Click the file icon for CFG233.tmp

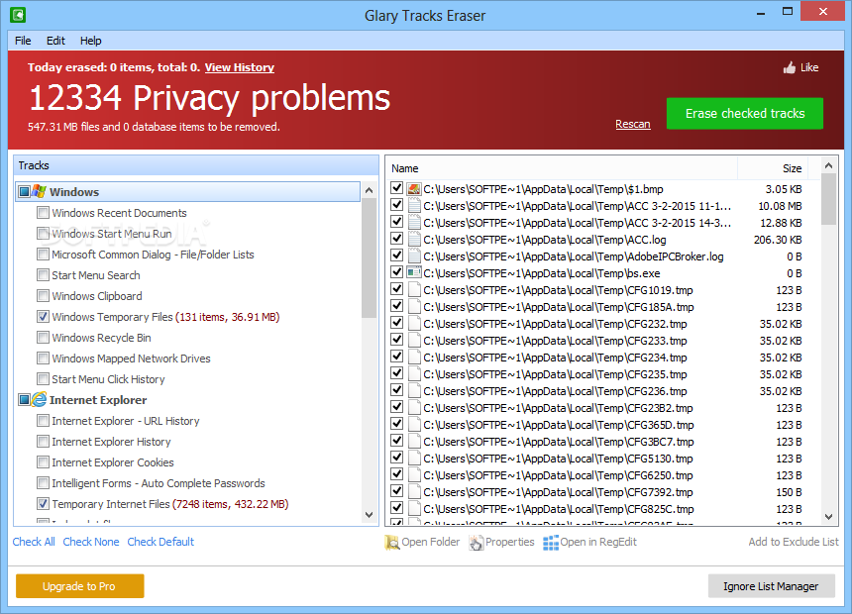click(414, 340)
